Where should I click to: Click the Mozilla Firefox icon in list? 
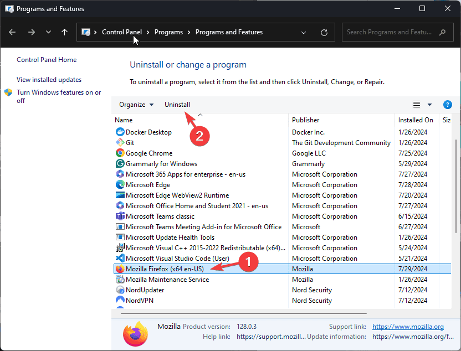pos(120,269)
